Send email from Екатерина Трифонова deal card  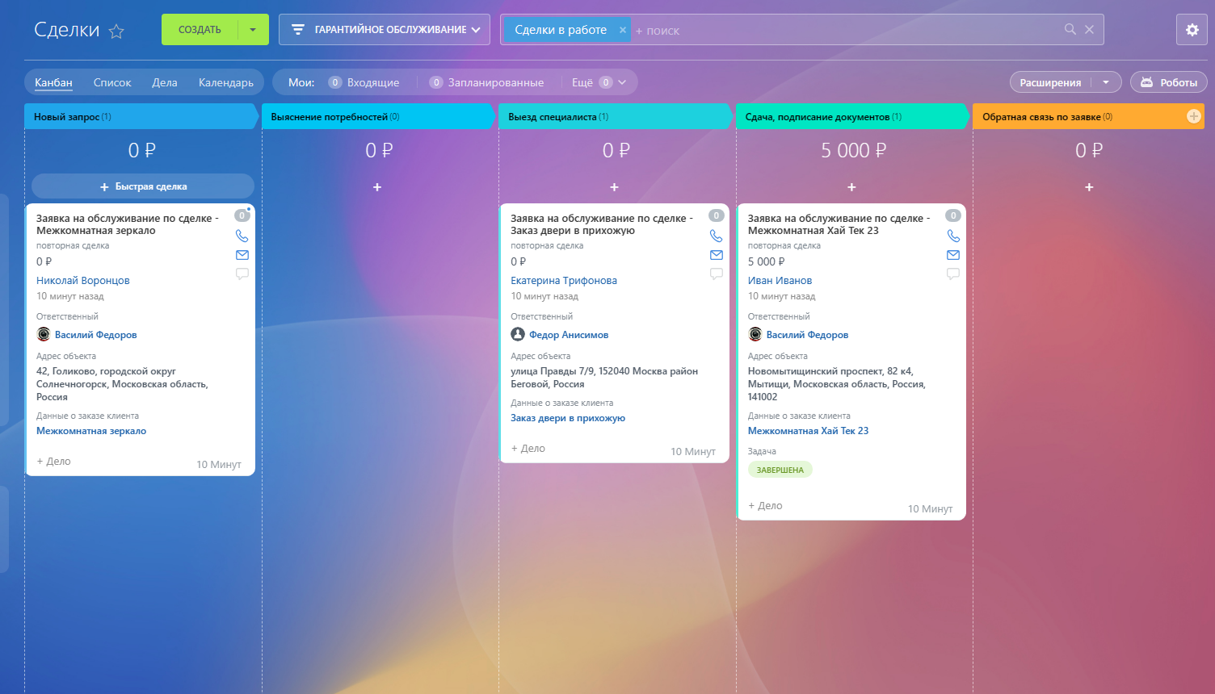pos(716,255)
